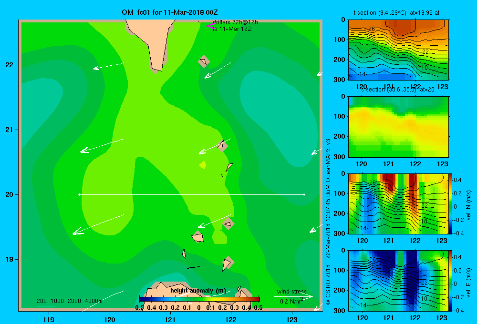This screenshot has width=477, height=324.
Task: Click longitude label "121" below the main map
Action: coord(170,319)
